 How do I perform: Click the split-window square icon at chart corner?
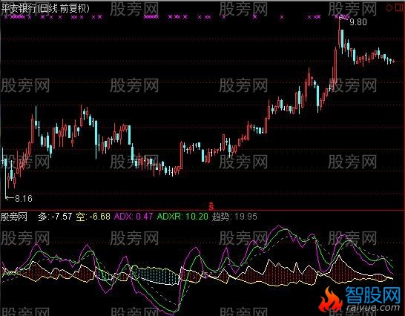[x=400, y=7]
